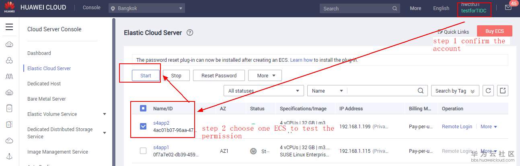
Task: Click the search magnifier in the top bar
Action: point(395,8)
